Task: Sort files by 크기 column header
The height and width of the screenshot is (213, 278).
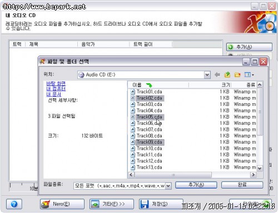Action: 210,85
